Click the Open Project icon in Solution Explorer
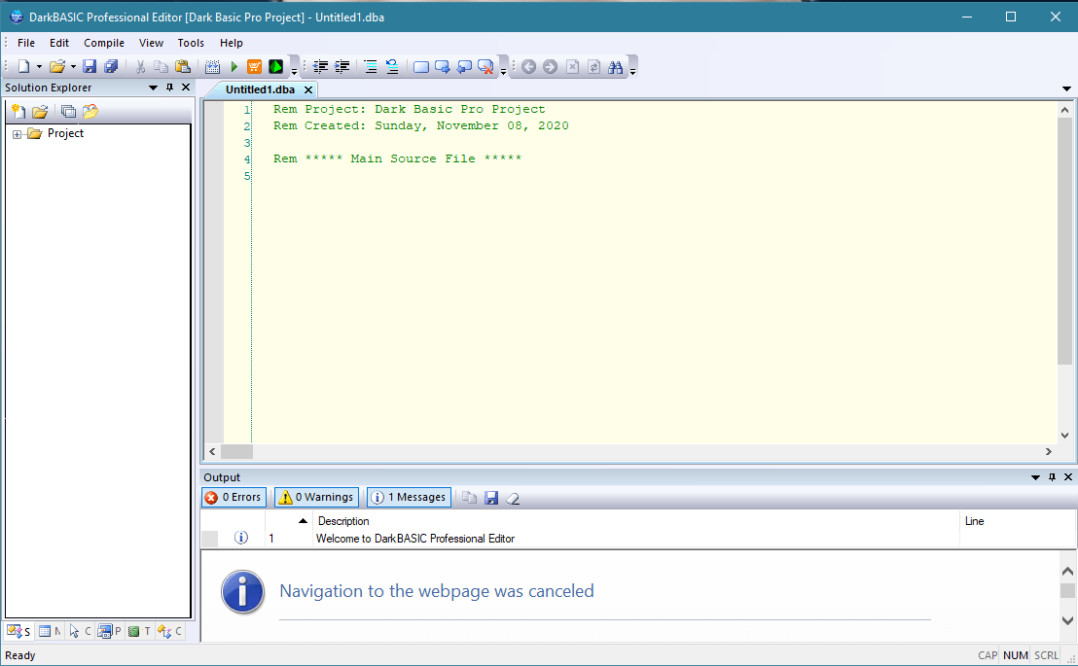The height and width of the screenshot is (666, 1078). 40,112
